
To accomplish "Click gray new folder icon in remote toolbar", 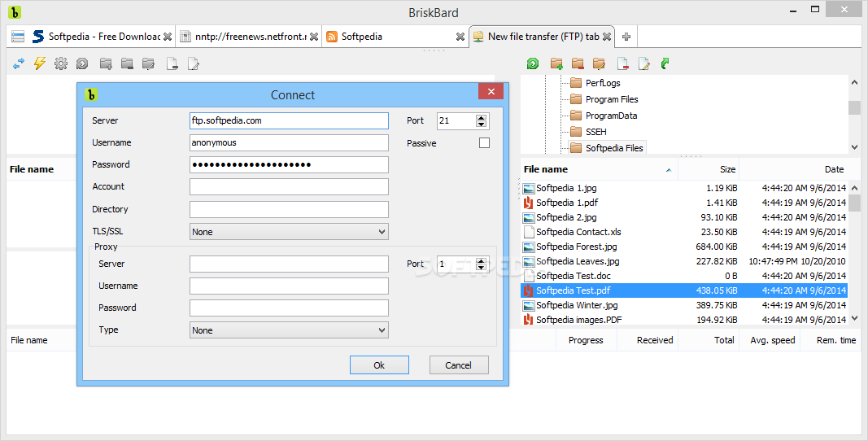I will click(x=107, y=63).
